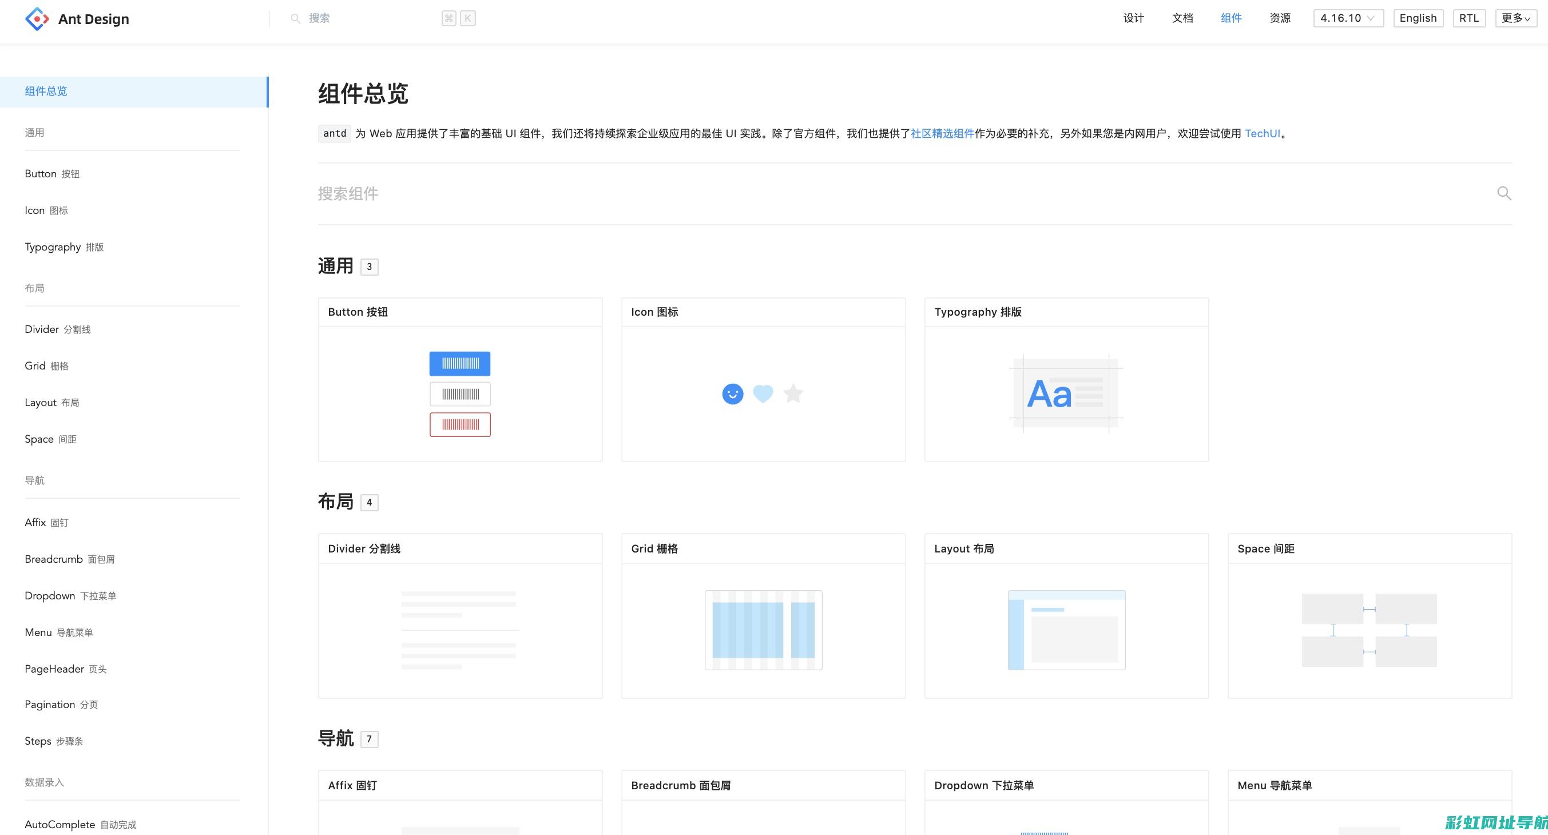
Task: Click the Icon 图标 component preview
Action: click(762, 394)
